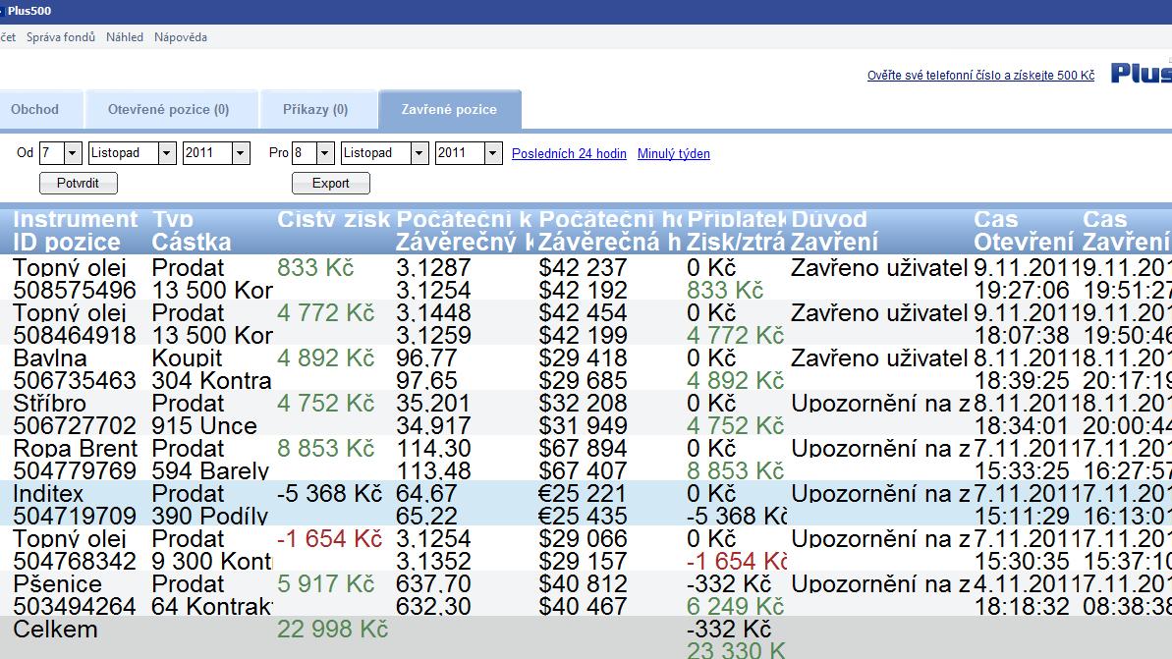This screenshot has height=659, width=1172.
Task: Follow the phone verification 500 Kč link
Action: 980,76
